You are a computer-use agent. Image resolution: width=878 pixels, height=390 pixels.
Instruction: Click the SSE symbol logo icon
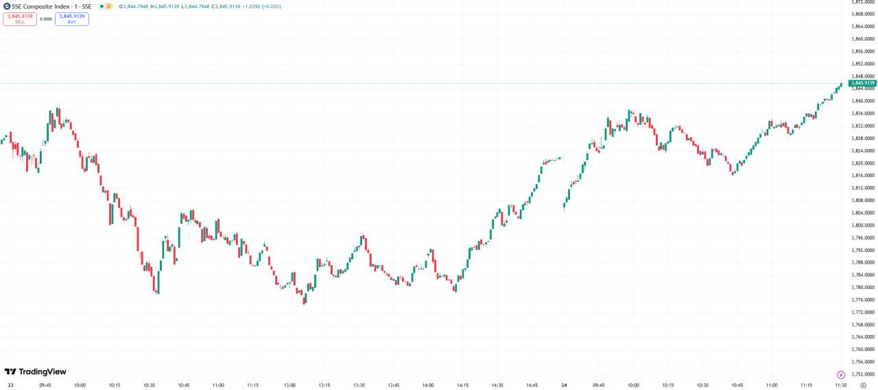pos(6,6)
